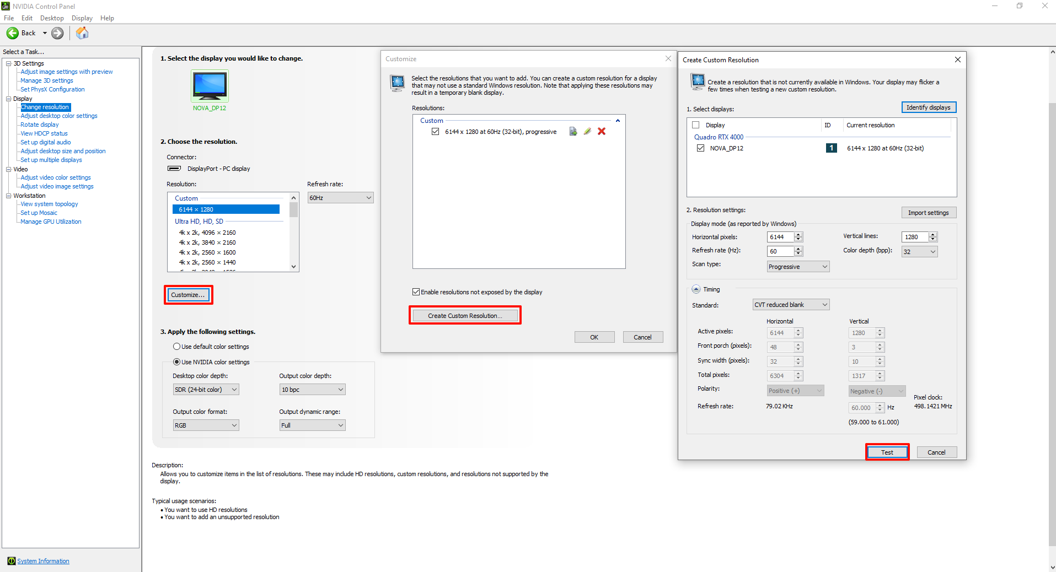
Task: Expand the Output color format dropdown
Action: pos(206,425)
